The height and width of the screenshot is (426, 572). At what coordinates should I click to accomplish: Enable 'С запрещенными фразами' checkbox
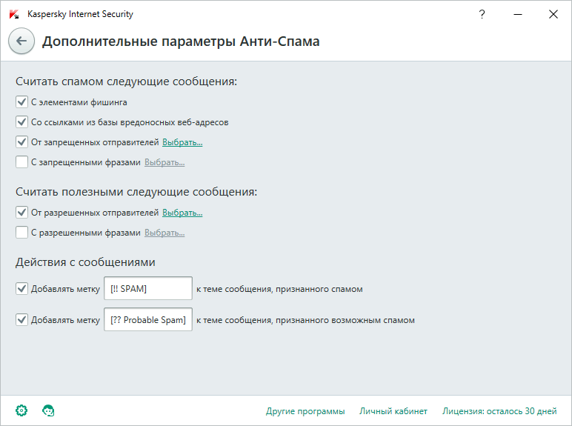click(x=22, y=162)
